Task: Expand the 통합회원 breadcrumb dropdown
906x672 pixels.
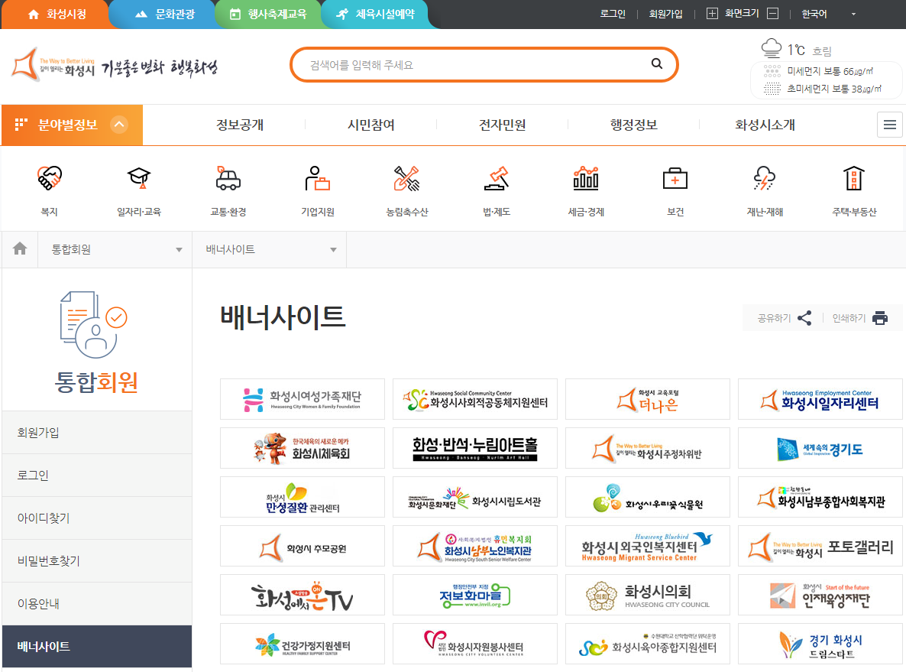Action: [115, 249]
